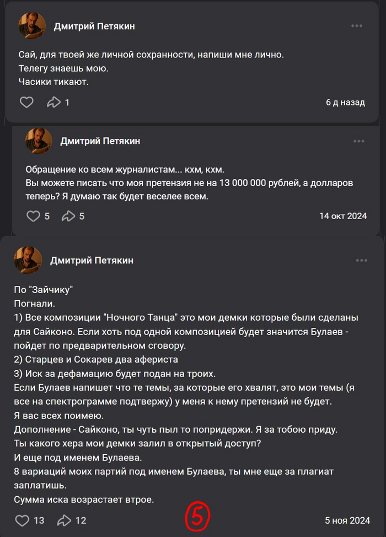Like the top post about Телегу

coord(26,102)
